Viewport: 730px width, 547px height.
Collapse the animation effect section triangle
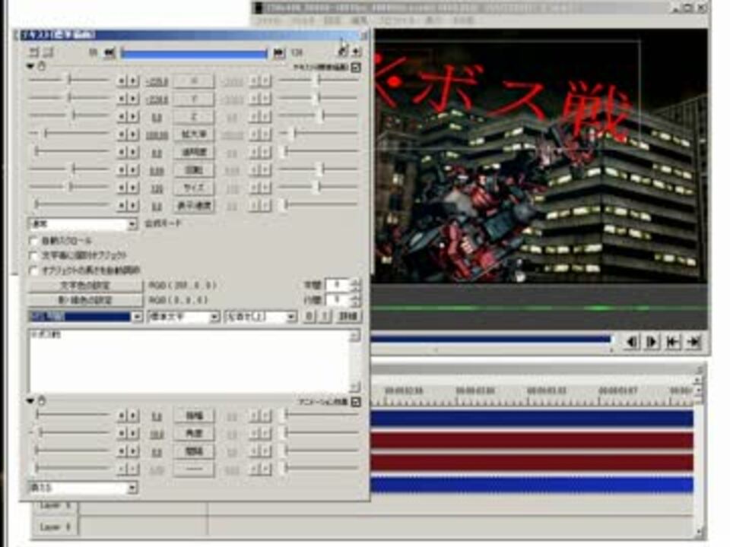pos(30,400)
